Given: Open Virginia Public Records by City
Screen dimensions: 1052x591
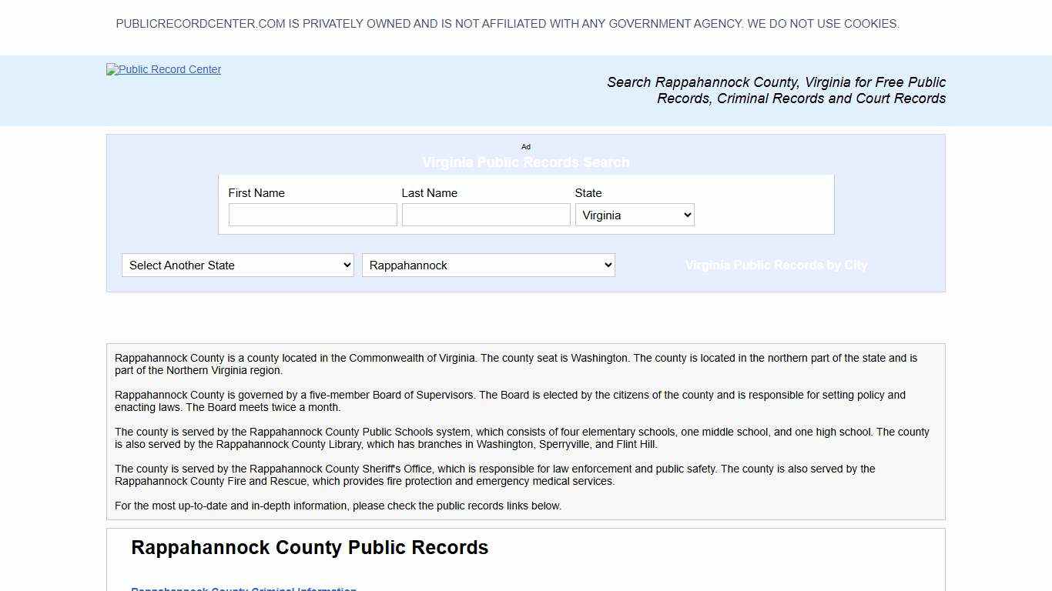Looking at the screenshot, I should tap(776, 265).
